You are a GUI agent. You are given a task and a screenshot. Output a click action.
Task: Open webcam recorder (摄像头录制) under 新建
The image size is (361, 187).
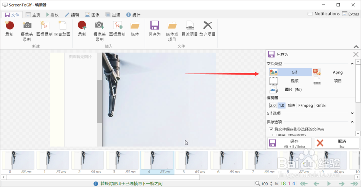tap(27, 31)
